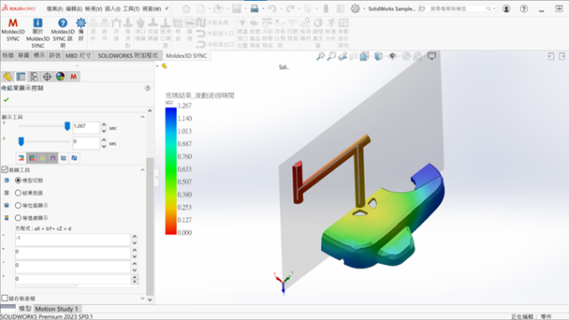
Task: Collapse the 顯示工具 section chevron
Action: tap(142, 117)
